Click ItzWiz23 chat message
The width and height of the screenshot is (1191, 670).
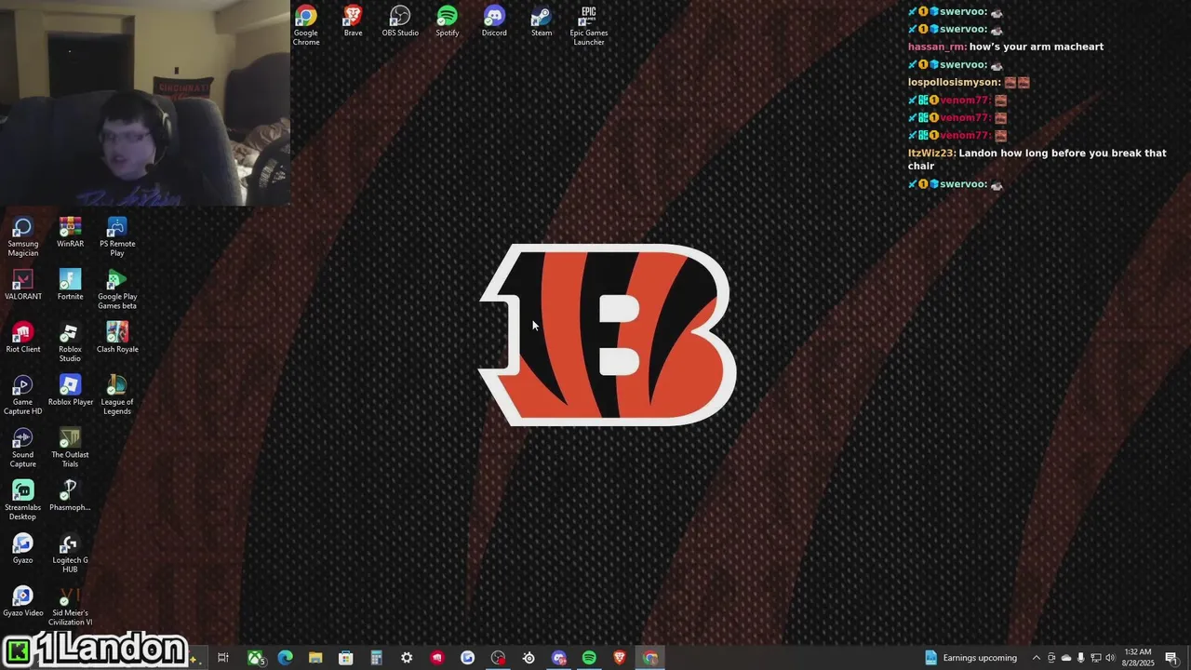[1037, 159]
